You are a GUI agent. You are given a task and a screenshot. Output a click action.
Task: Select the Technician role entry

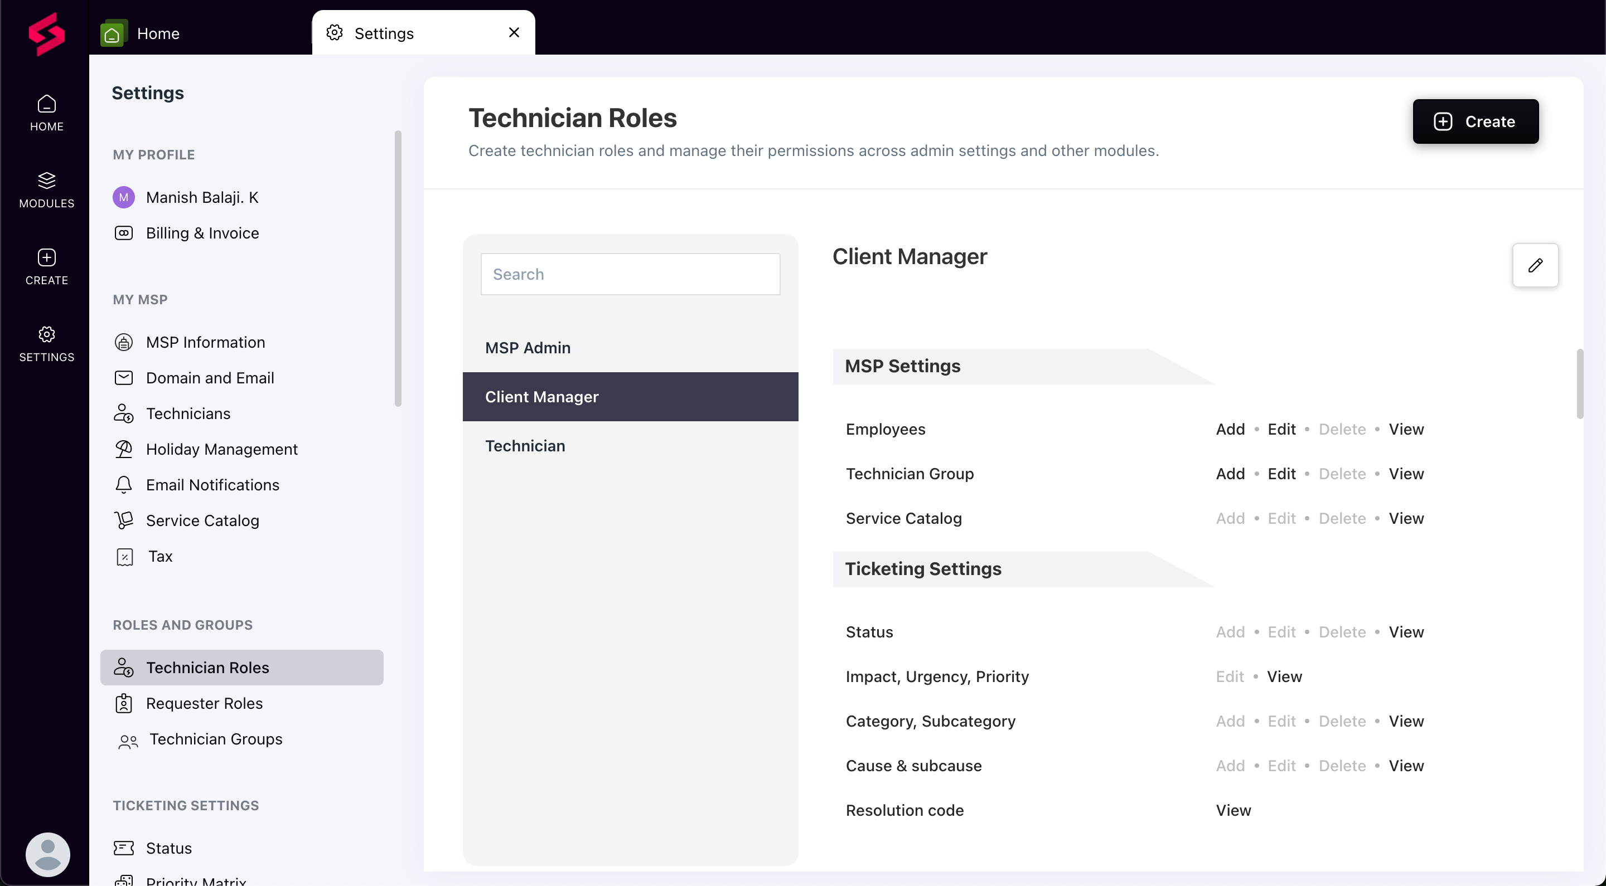click(x=525, y=445)
